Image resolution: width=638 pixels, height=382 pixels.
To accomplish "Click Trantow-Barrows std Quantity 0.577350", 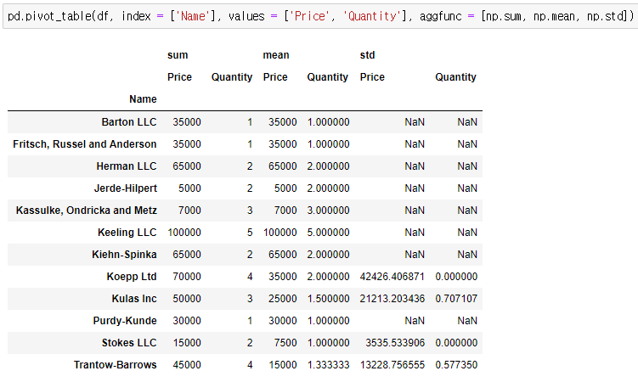I will coord(456,365).
